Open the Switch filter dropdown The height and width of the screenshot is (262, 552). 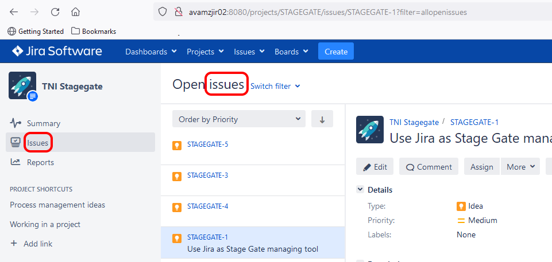pyautogui.click(x=275, y=86)
